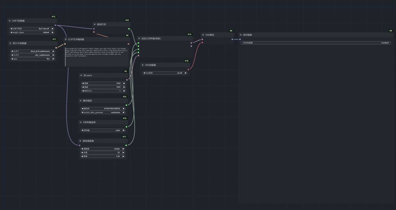This screenshot has height=210, width=396.
Task: Select the 基础调度器 node title bar
Action: click(103, 141)
